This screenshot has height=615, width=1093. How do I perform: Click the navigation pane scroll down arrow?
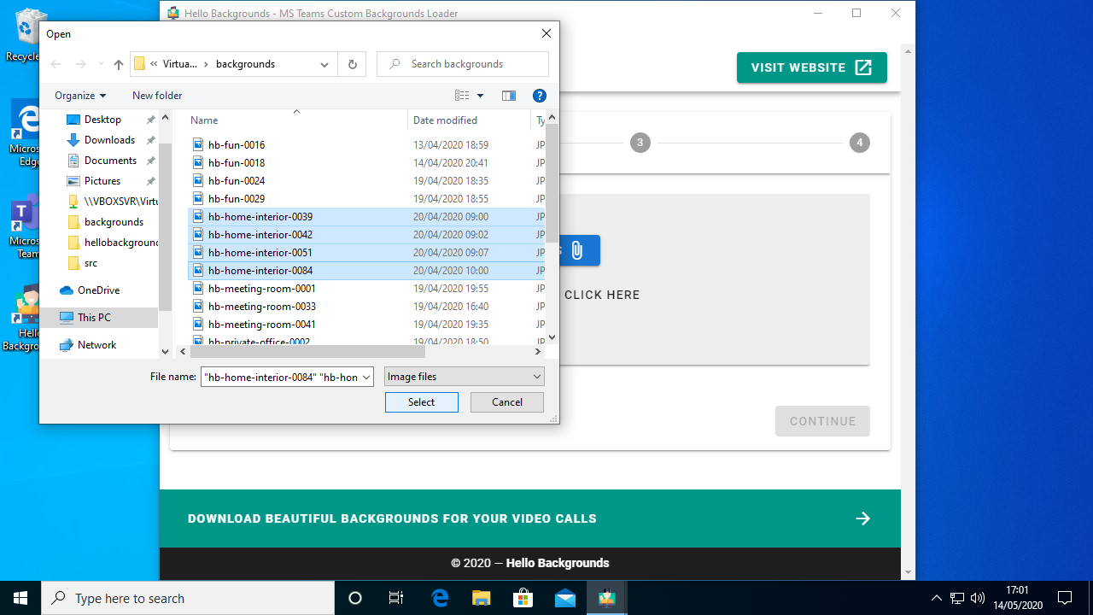pos(166,351)
